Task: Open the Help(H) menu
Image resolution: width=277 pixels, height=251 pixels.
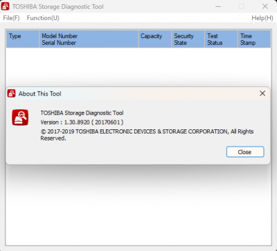Action: (x=262, y=18)
